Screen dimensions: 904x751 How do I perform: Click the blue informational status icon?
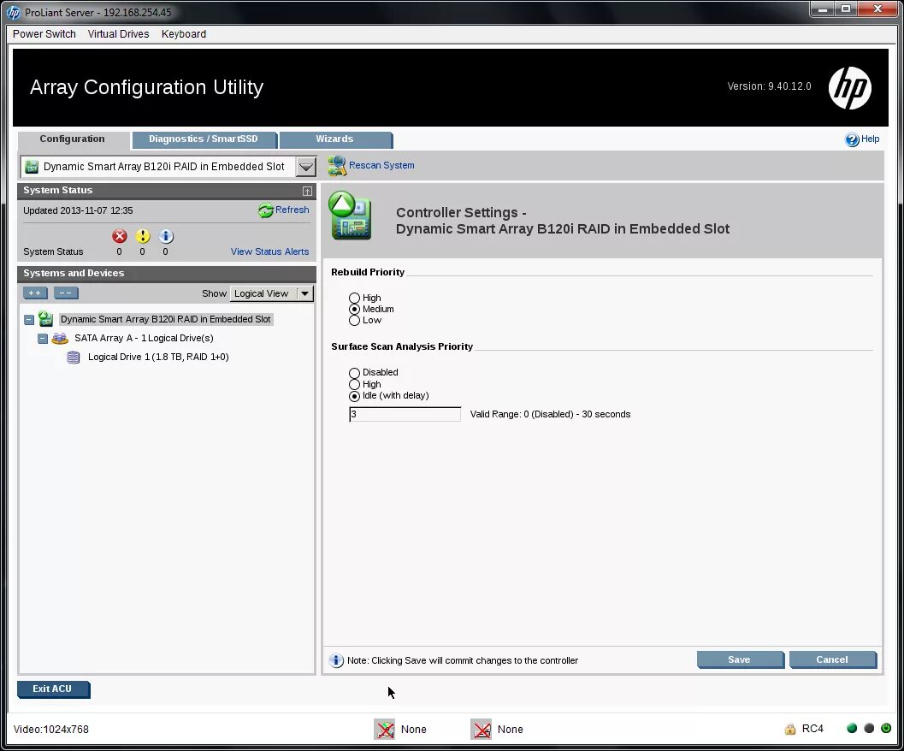pos(165,236)
